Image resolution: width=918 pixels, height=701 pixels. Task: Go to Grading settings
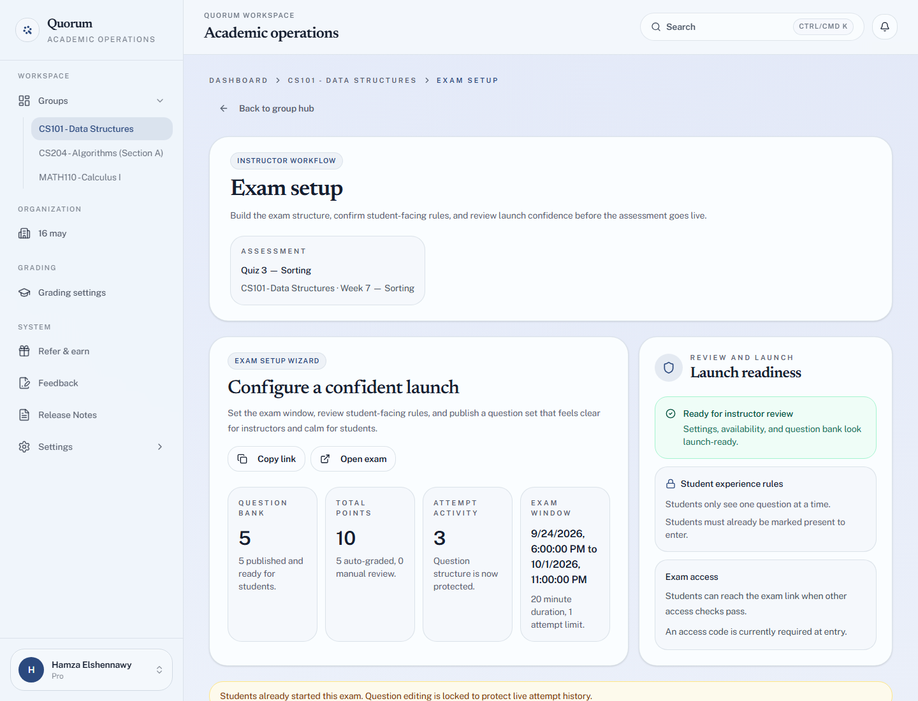(92, 293)
